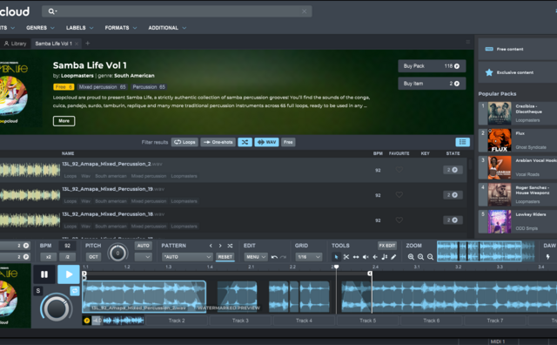Click Buy Pack 118 button

click(432, 66)
